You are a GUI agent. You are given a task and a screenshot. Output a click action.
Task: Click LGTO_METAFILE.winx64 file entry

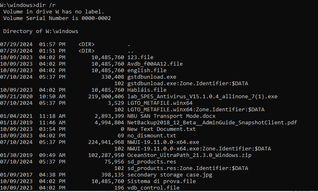pyautogui.click(x=160, y=103)
